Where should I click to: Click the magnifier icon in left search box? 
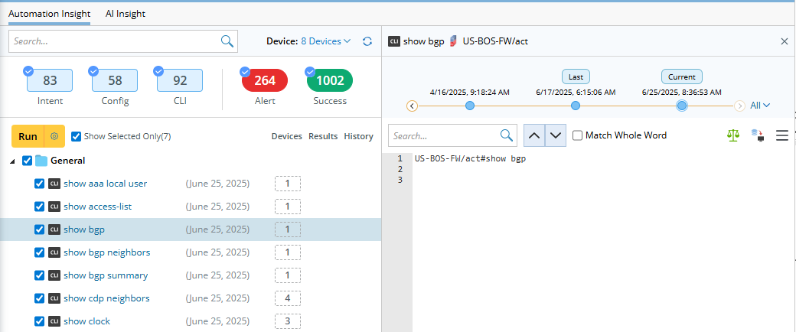point(227,41)
